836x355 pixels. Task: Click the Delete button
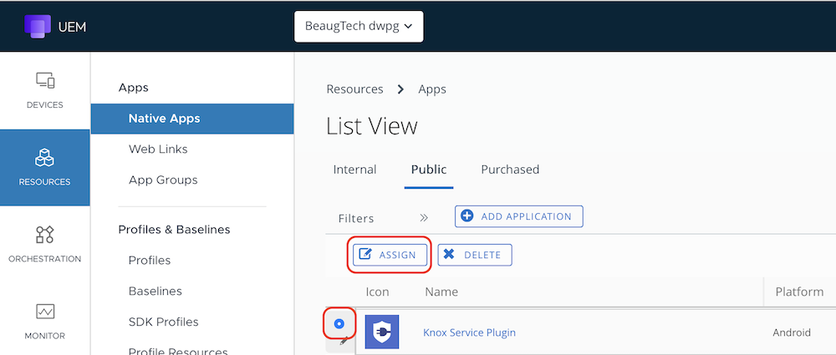475,255
